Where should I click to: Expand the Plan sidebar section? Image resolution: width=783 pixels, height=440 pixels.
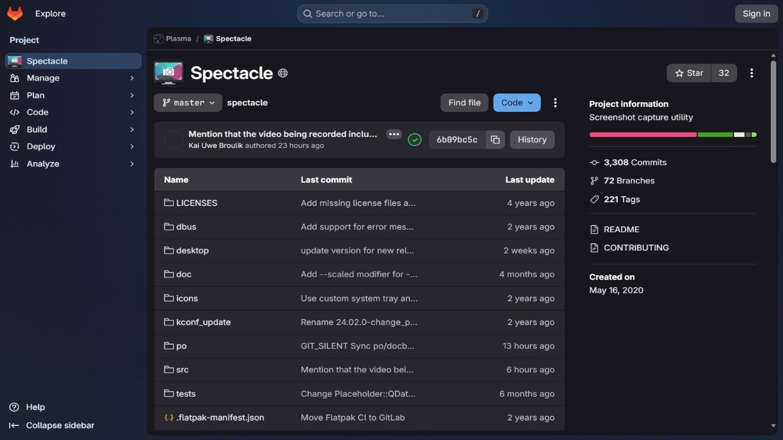coord(73,95)
